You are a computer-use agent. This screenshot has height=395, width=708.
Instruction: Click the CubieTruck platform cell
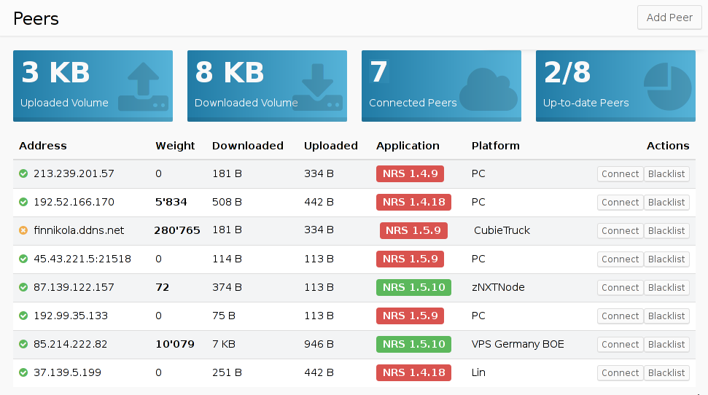[502, 230]
